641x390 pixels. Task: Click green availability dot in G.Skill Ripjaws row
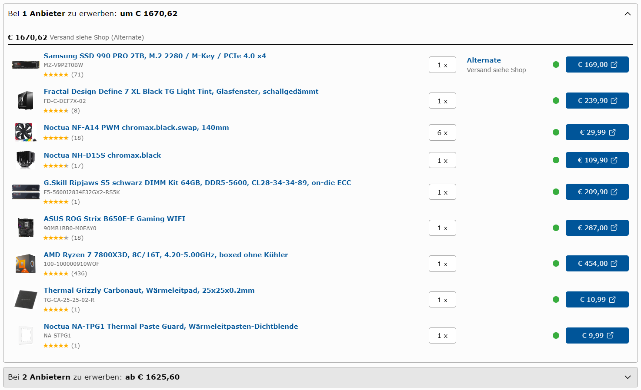tap(556, 192)
